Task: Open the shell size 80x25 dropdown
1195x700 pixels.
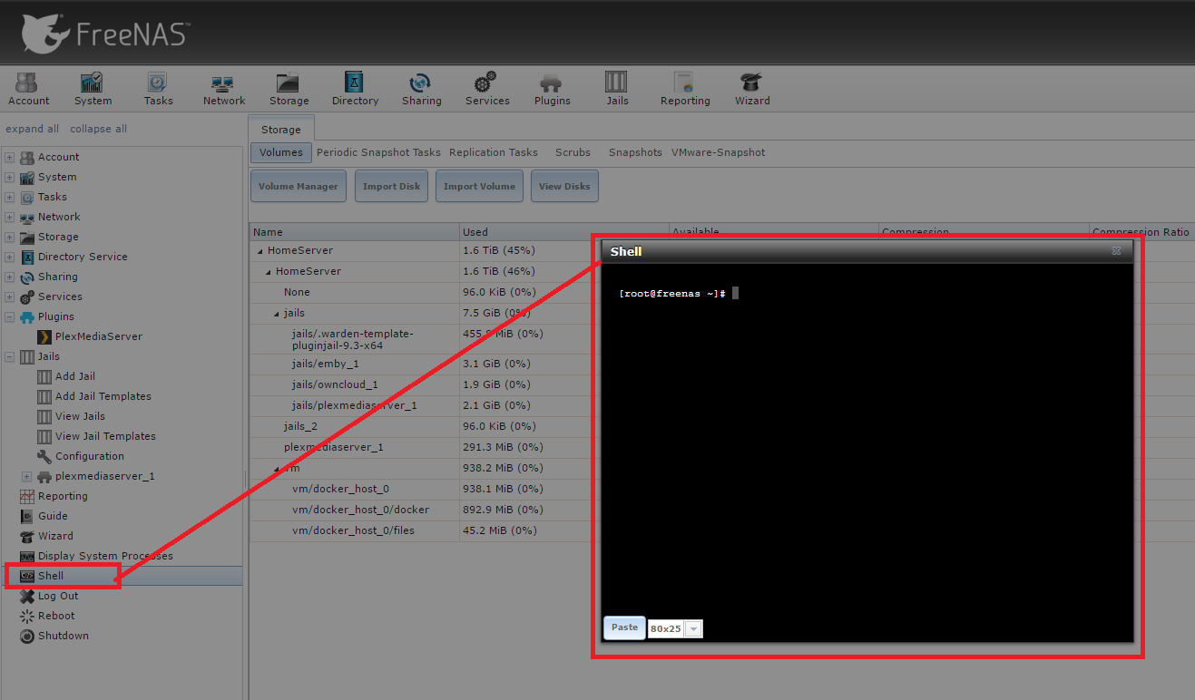Action: pos(693,629)
